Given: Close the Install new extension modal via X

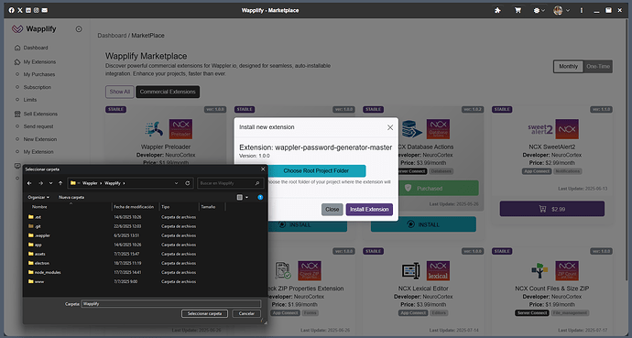Looking at the screenshot, I should click(390, 127).
